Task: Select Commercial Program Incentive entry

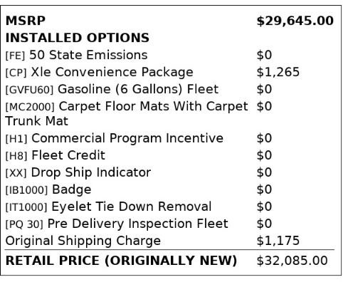Action: [x=127, y=138]
